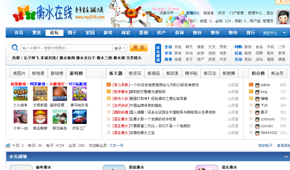Open 图说衡水 forum board
Screen dimensions: 290x170
[x=136, y=167]
